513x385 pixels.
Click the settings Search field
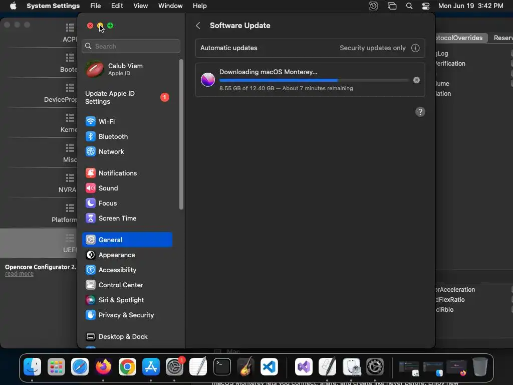click(x=131, y=46)
